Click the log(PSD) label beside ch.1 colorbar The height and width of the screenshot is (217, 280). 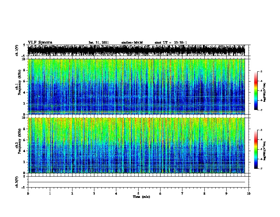(x=265, y=93)
